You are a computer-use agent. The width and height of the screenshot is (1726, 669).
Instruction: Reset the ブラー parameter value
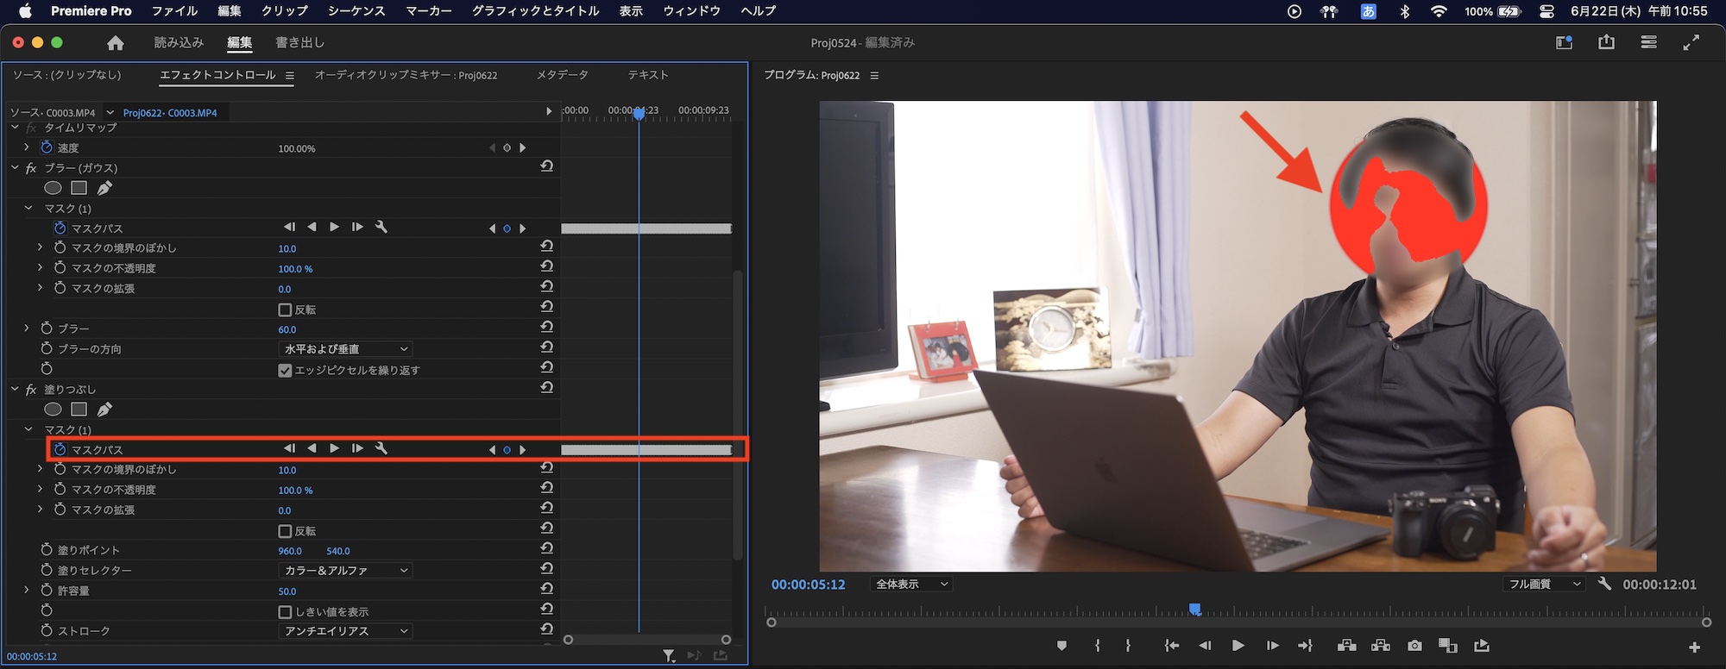[x=546, y=328]
